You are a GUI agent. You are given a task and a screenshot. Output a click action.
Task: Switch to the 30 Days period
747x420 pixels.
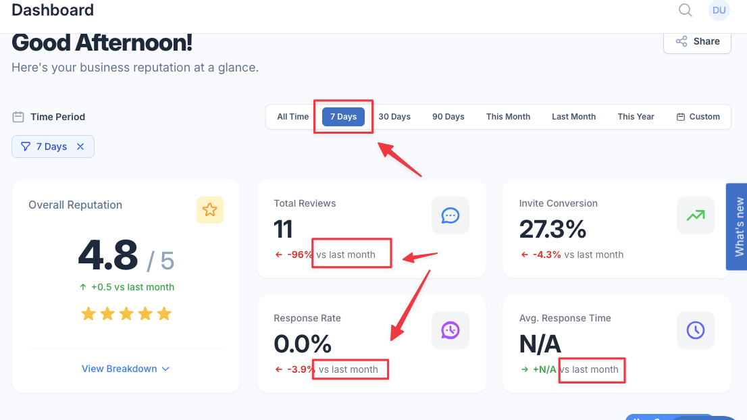[x=394, y=117]
